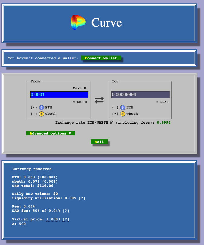204x245 pixels.
Task: Click the USD total: $116.06 text
Action: pyautogui.click(x=33, y=186)
